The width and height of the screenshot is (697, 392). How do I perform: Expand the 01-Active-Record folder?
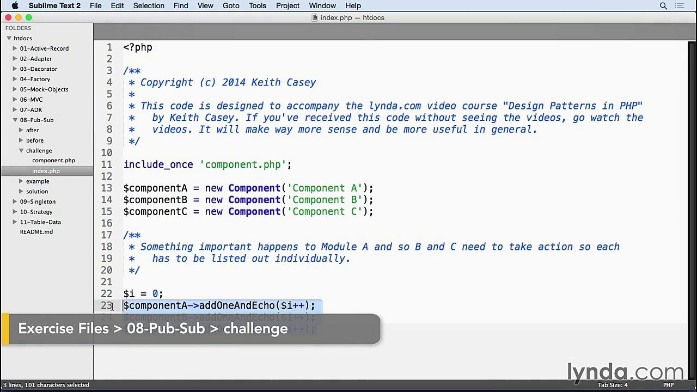coord(15,48)
